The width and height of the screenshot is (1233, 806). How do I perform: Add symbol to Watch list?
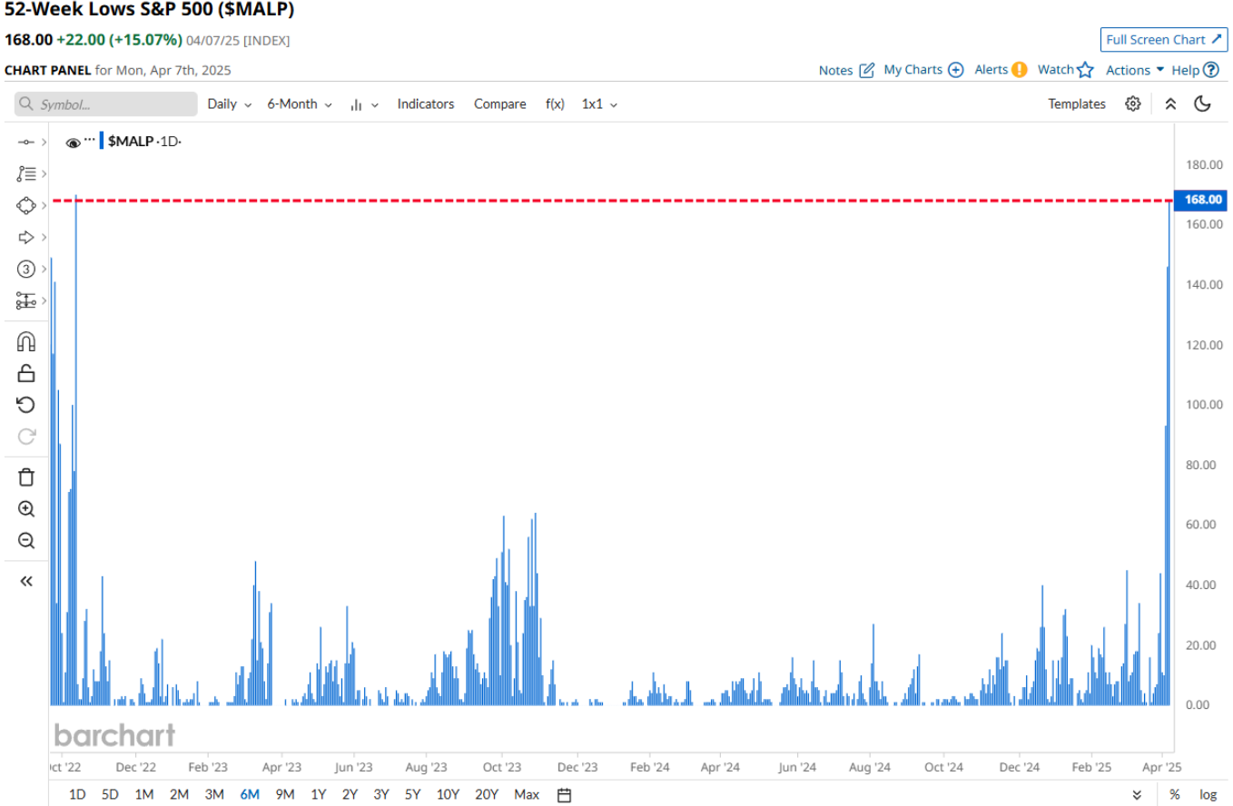click(x=1065, y=70)
